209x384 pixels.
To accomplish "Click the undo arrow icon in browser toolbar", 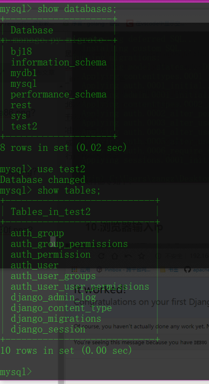I will [x=128, y=256].
